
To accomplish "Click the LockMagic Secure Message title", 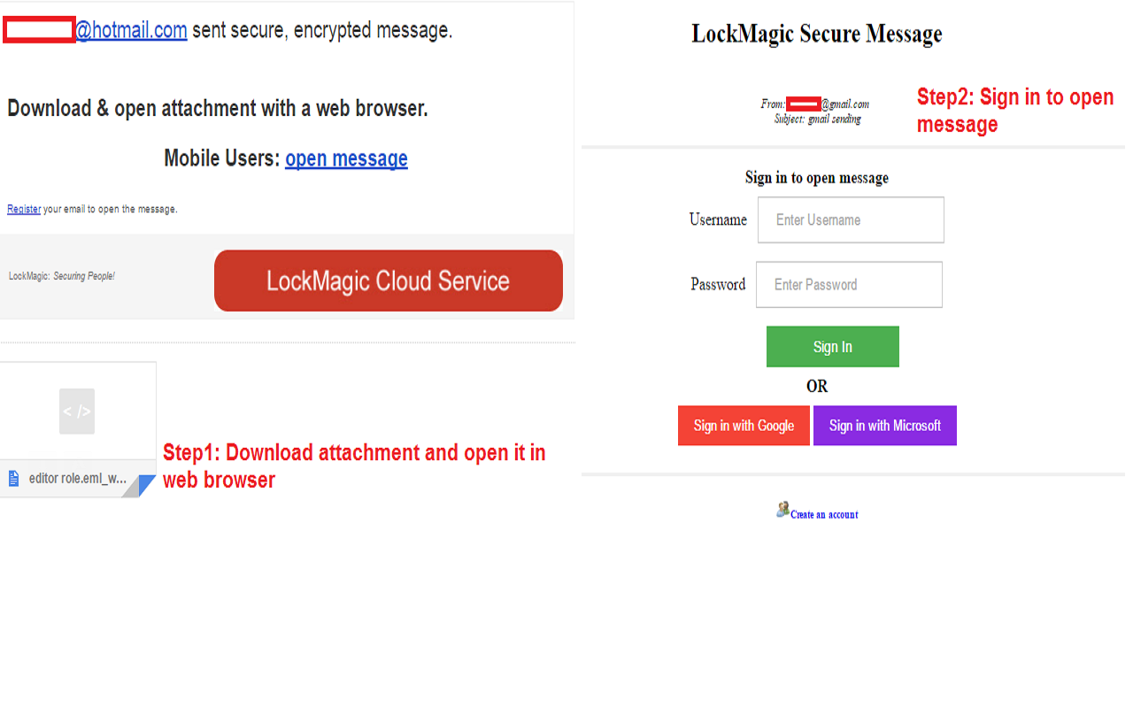I will (x=816, y=34).
